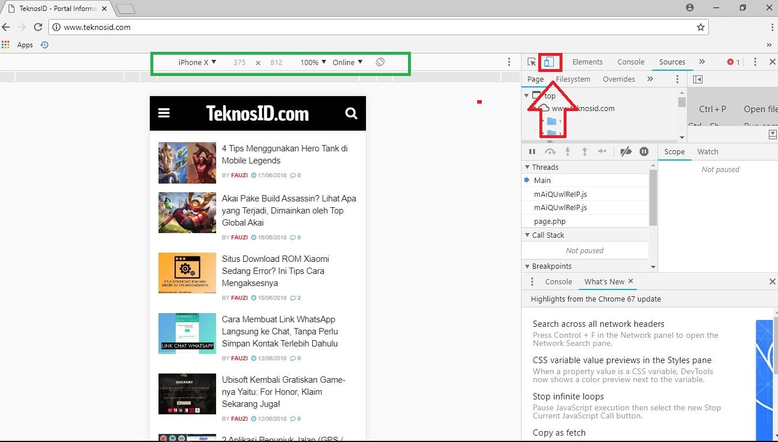The height and width of the screenshot is (442, 778).
Task: Collapse the Breakpoints section
Action: click(x=527, y=266)
